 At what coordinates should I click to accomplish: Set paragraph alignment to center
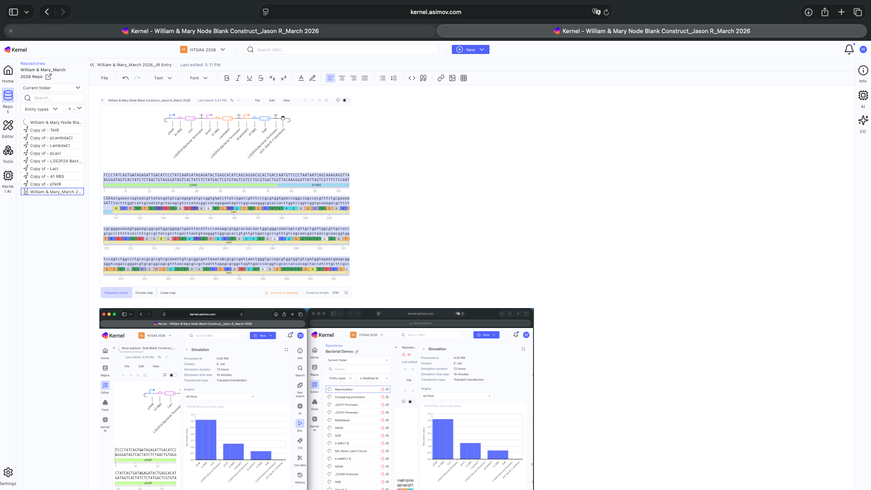point(342,78)
